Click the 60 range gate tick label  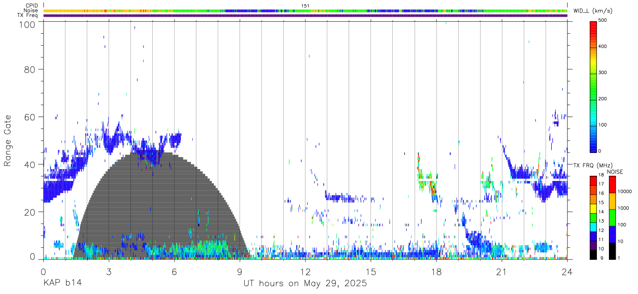29,117
